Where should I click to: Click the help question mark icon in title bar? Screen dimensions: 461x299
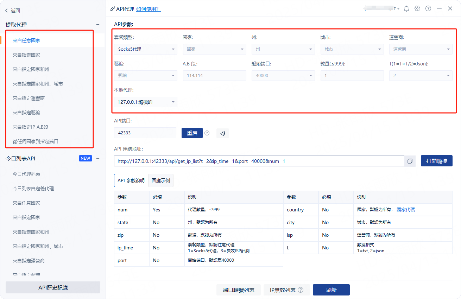[428, 9]
